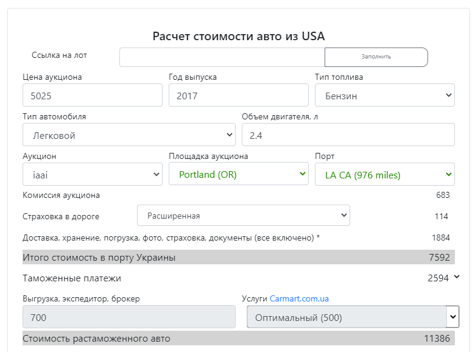Click the Объем двигателя field with 2.4

point(348,135)
